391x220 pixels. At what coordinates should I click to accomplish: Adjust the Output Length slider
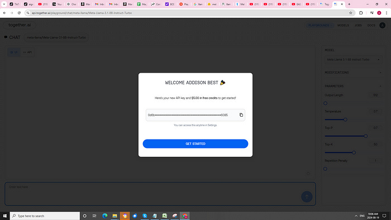point(326,103)
